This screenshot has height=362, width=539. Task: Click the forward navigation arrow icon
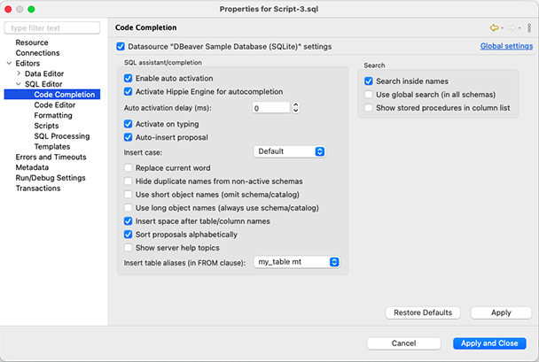click(x=512, y=27)
